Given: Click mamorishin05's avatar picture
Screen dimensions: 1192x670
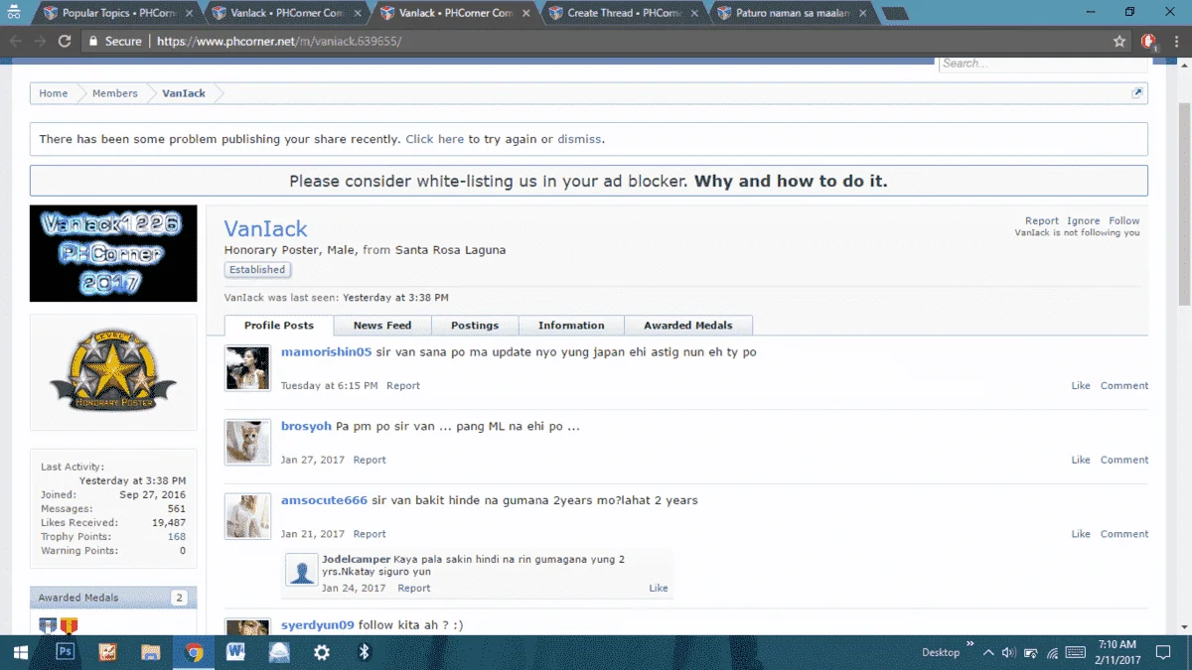Looking at the screenshot, I should tap(247, 368).
